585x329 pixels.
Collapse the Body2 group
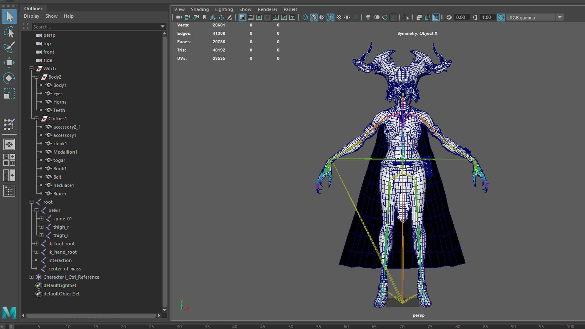(36, 77)
